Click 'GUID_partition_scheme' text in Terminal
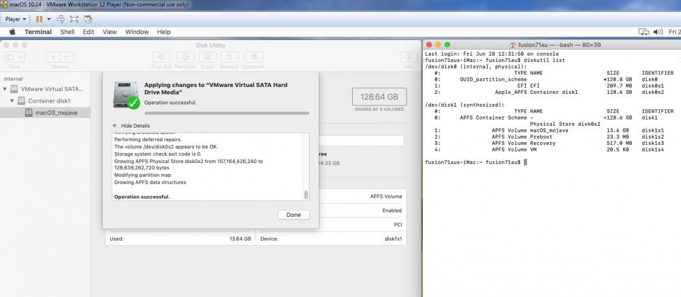This screenshot has height=297, width=681. pos(493,80)
